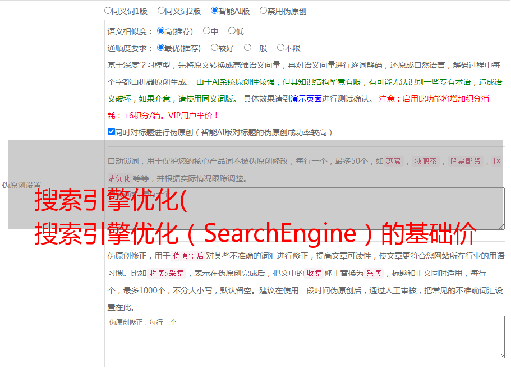Set 通顺度要求 to 不限

click(x=281, y=48)
